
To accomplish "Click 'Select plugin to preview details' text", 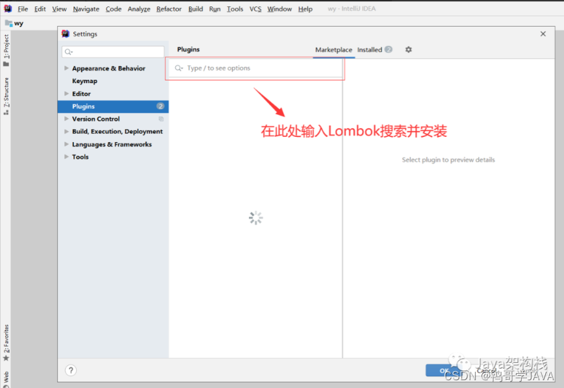I will coord(448,160).
